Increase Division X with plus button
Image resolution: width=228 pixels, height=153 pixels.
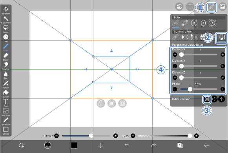pyautogui.click(x=223, y=54)
